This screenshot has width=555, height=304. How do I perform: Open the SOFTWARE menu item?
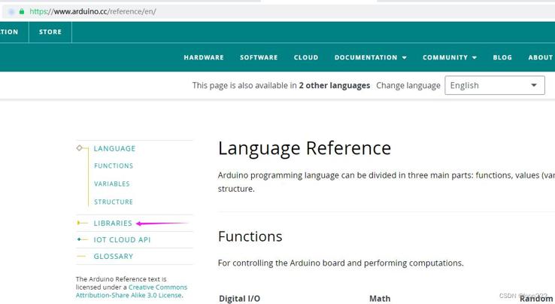pos(259,57)
